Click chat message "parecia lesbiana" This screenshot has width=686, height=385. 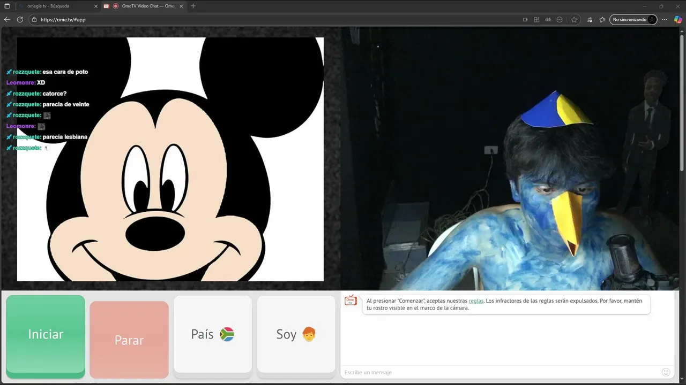click(x=65, y=137)
